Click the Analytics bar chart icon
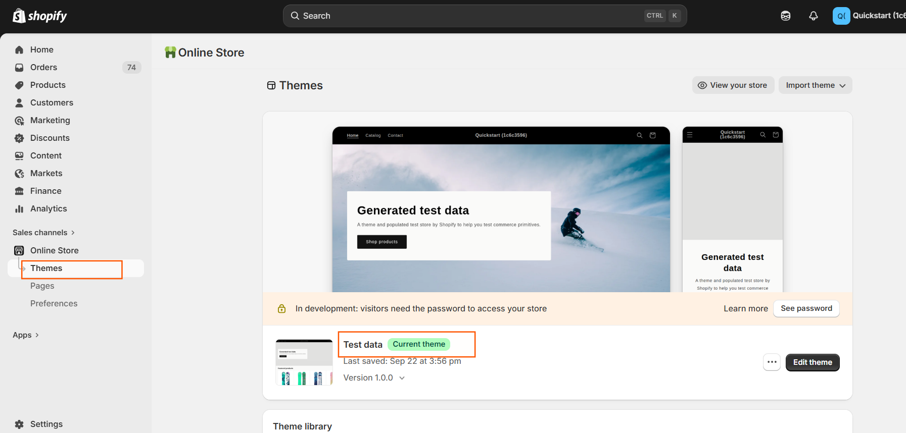 (x=19, y=209)
